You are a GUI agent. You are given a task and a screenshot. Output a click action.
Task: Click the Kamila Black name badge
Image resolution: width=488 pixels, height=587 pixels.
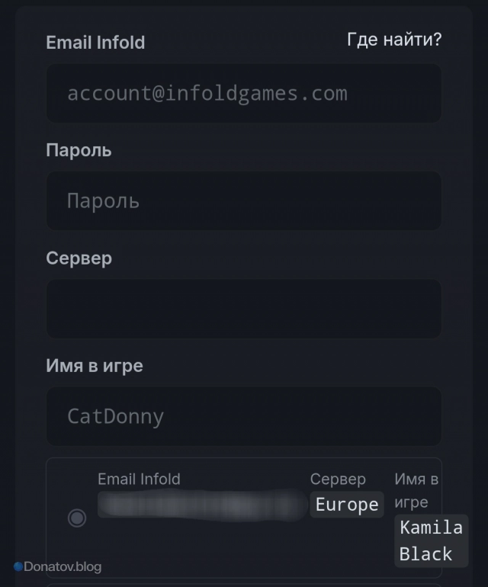431,540
